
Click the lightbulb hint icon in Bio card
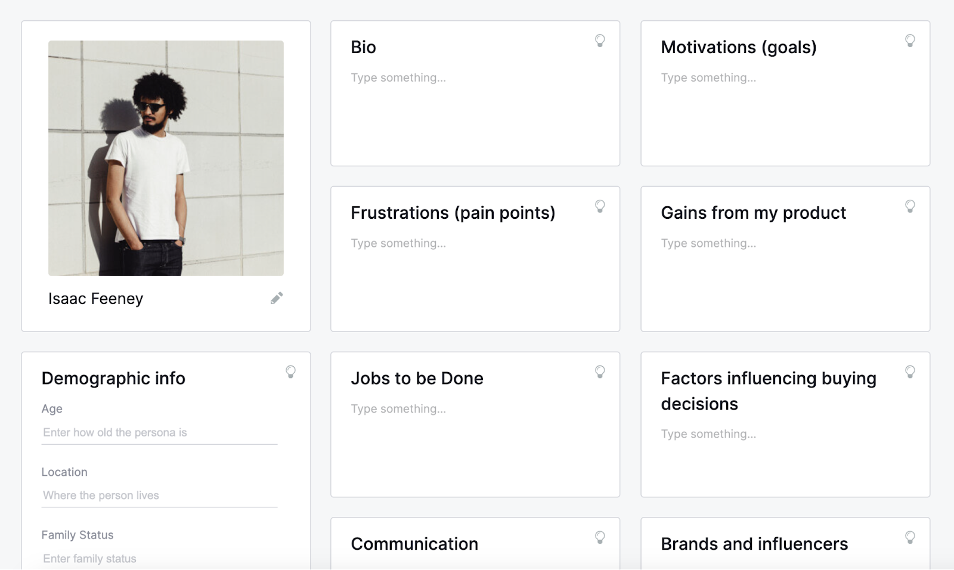coord(600,41)
